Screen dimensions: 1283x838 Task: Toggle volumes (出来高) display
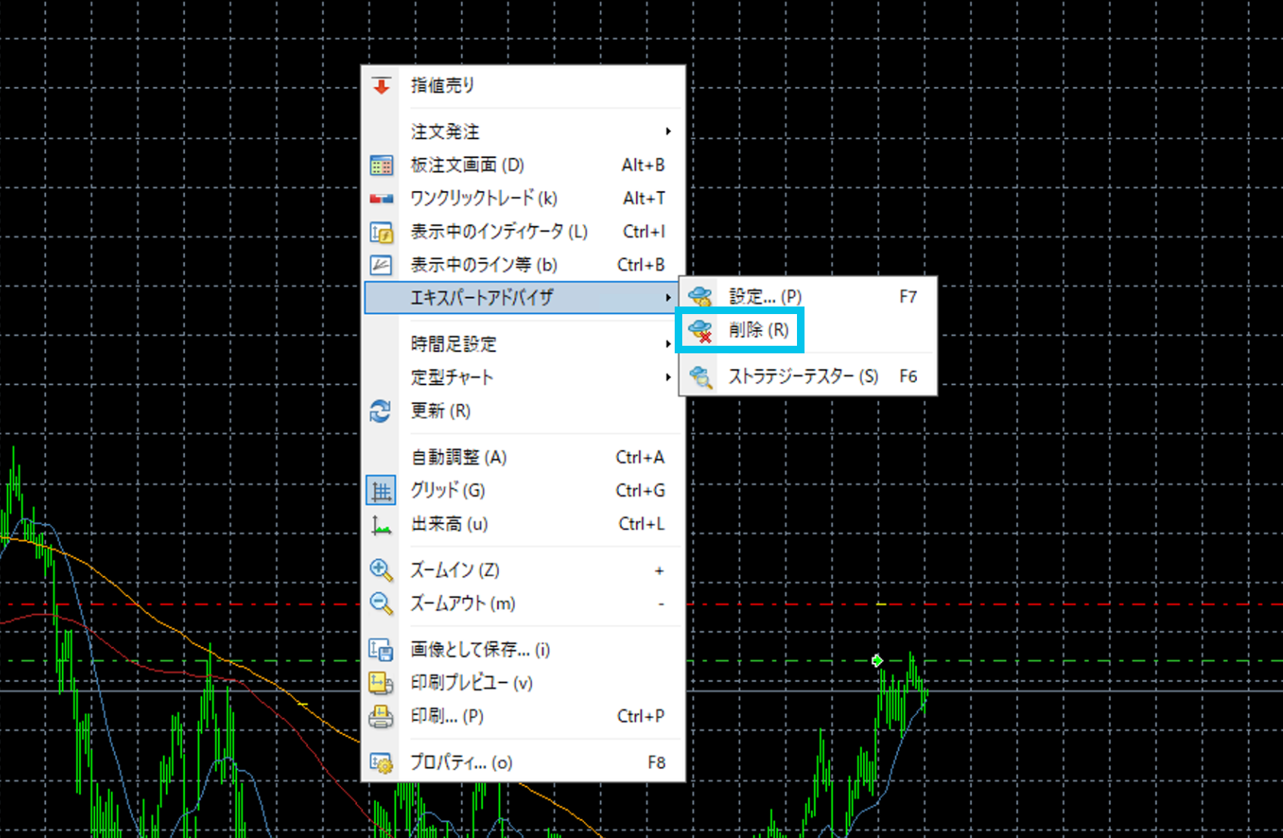click(450, 524)
